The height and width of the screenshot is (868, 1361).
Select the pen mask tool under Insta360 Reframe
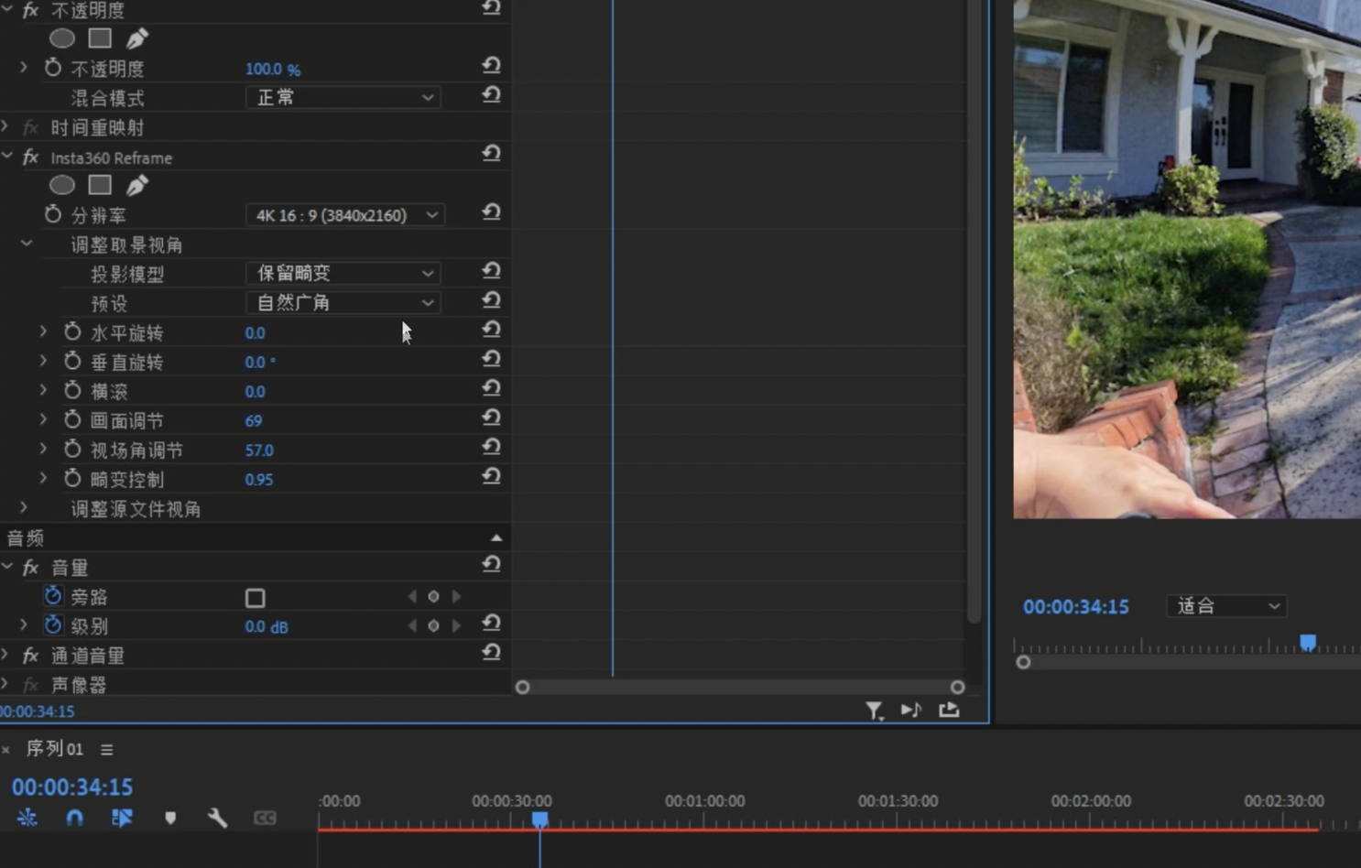136,186
